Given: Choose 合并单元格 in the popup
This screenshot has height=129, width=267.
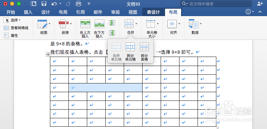Looking at the screenshot, I should [116, 52].
